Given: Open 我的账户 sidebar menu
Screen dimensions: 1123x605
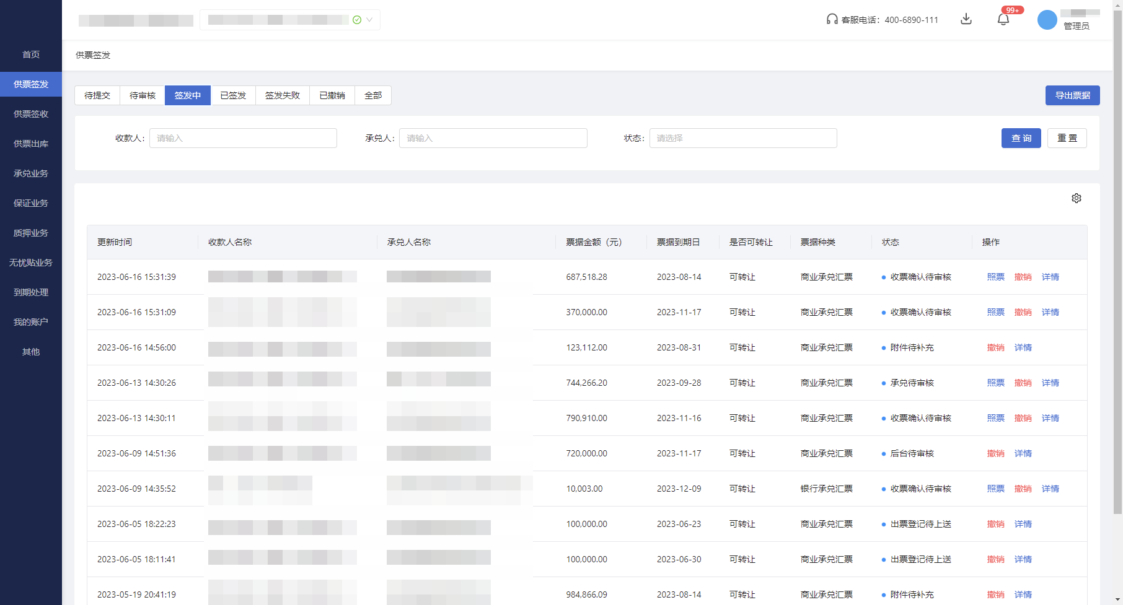Looking at the screenshot, I should 31,322.
